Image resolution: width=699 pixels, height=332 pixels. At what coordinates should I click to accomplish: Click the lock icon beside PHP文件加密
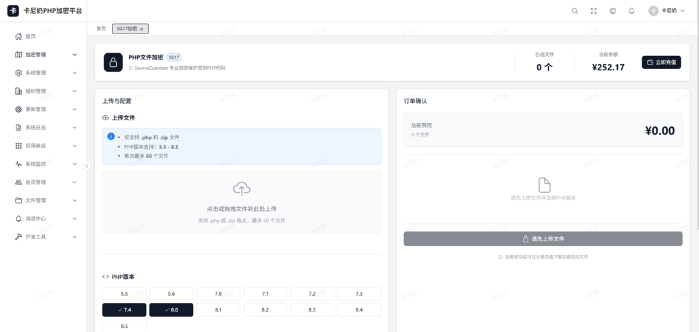(x=113, y=62)
